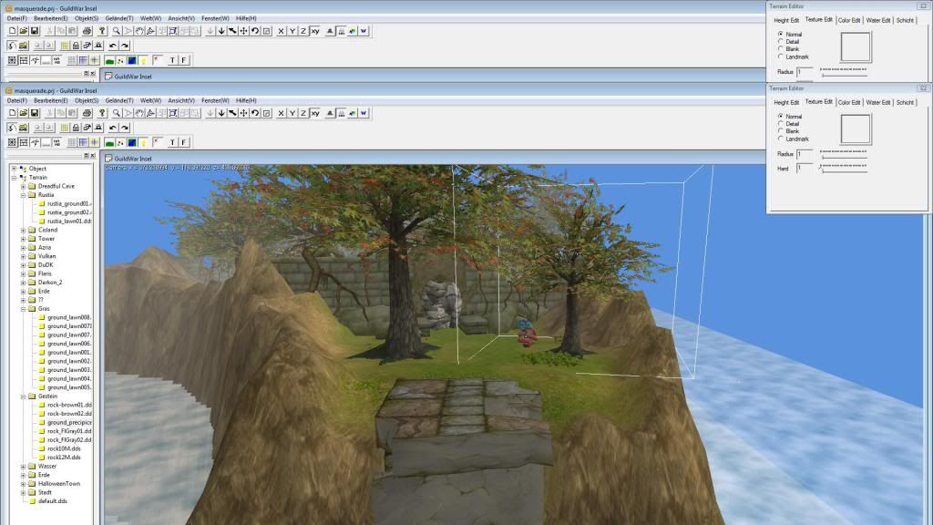933x525 pixels.
Task: Click New file icon in lower window toolbar
Action: [x=12, y=113]
